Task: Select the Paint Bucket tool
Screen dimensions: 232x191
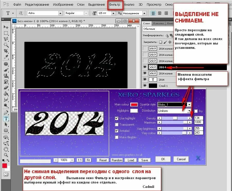Action: [6, 94]
